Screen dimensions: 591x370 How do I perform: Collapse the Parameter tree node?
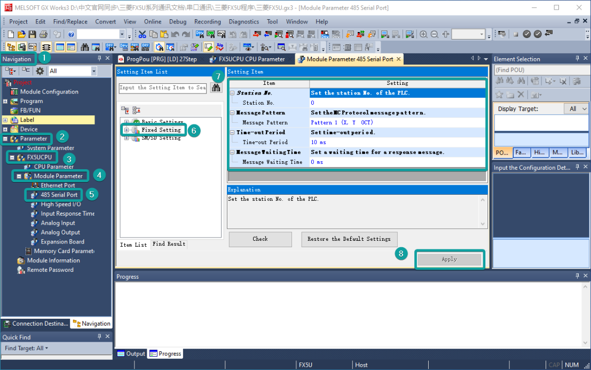[x=5, y=139]
